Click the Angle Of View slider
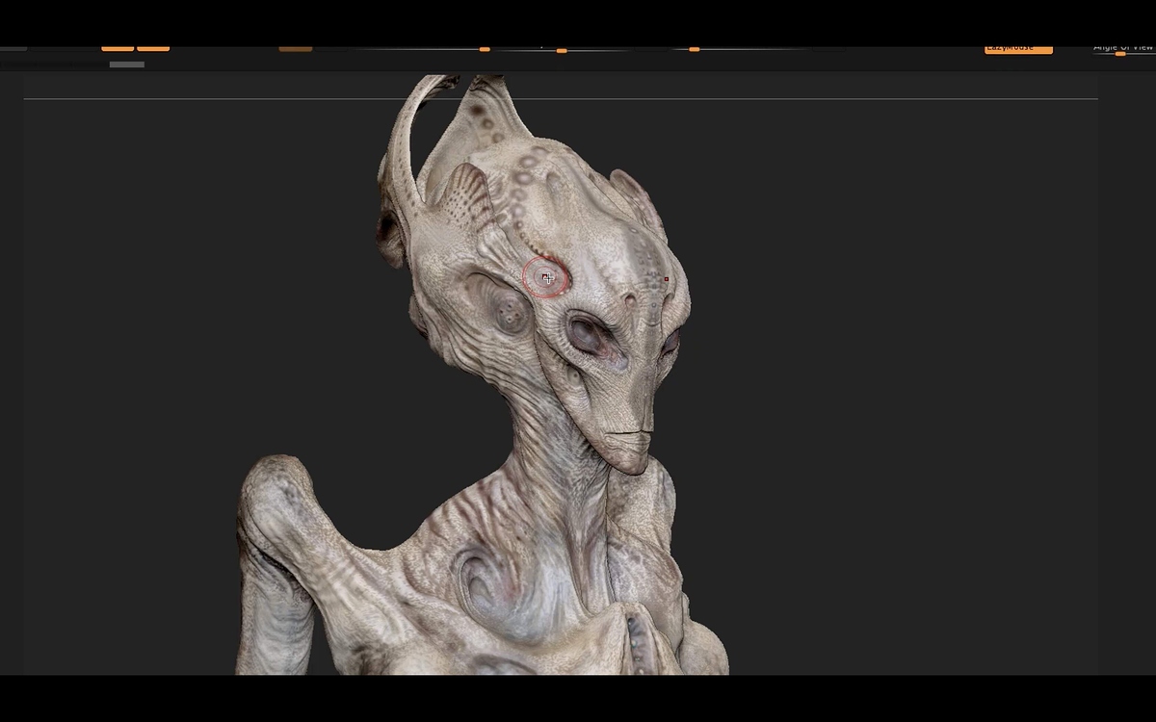Screen dimensions: 1156x722 pos(1122,49)
